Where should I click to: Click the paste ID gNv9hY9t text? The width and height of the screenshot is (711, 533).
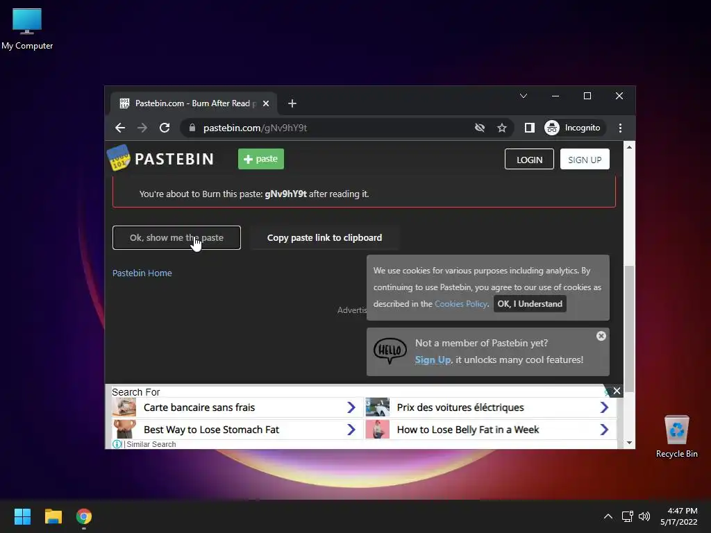click(x=285, y=194)
